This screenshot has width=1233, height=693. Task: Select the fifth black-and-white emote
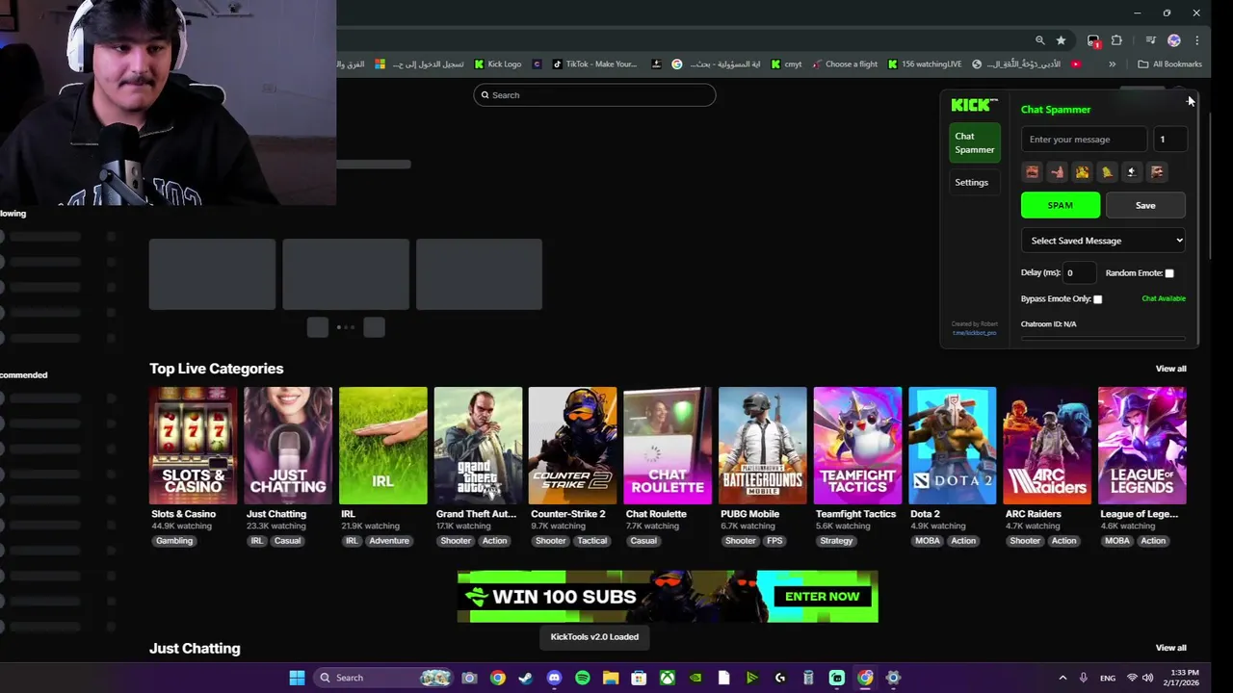[x=1132, y=172]
